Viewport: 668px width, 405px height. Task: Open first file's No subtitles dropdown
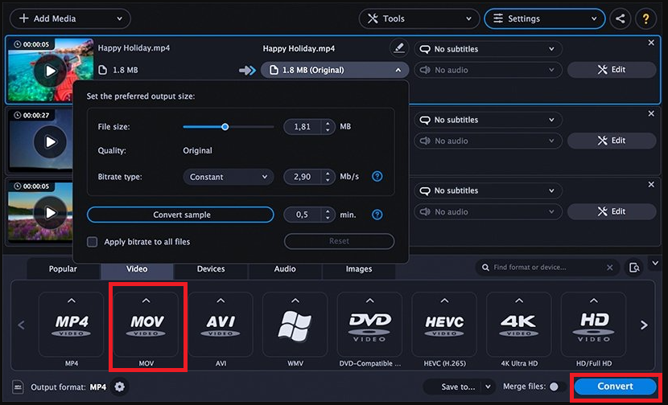coord(488,49)
